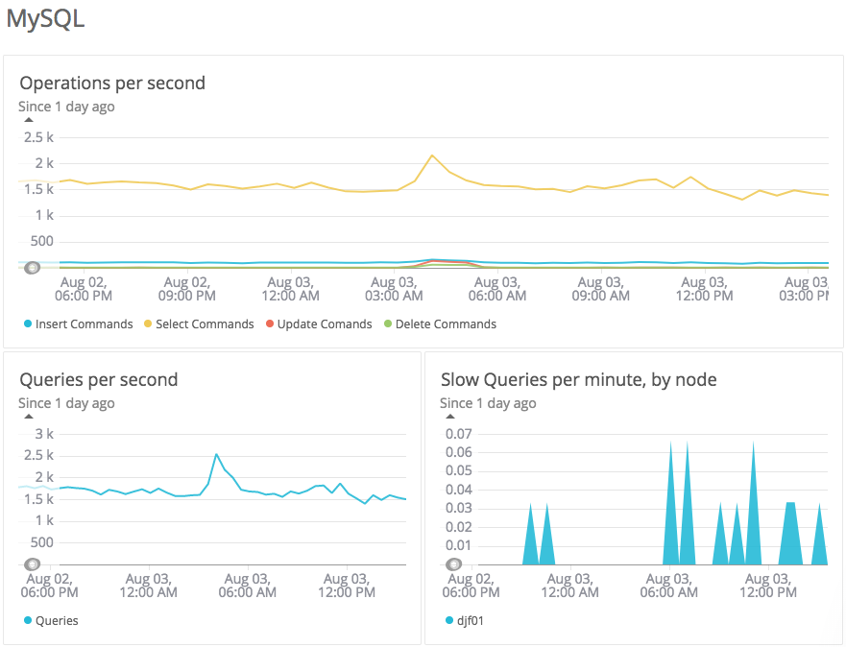Toggle the Queries legend series
846x647 pixels.
[x=51, y=620]
